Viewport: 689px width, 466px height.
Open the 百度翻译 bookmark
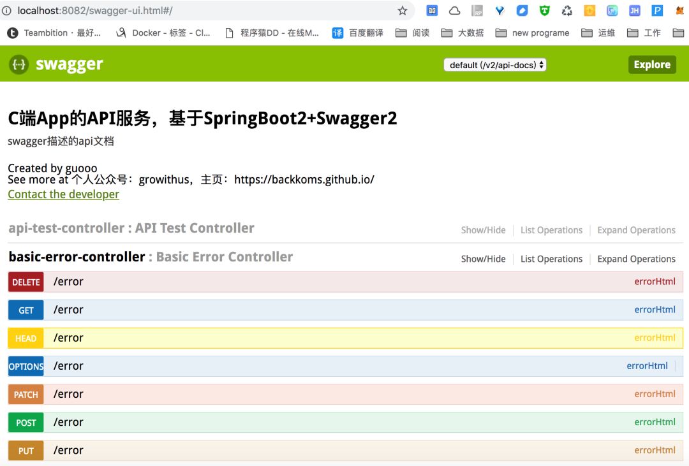click(358, 33)
